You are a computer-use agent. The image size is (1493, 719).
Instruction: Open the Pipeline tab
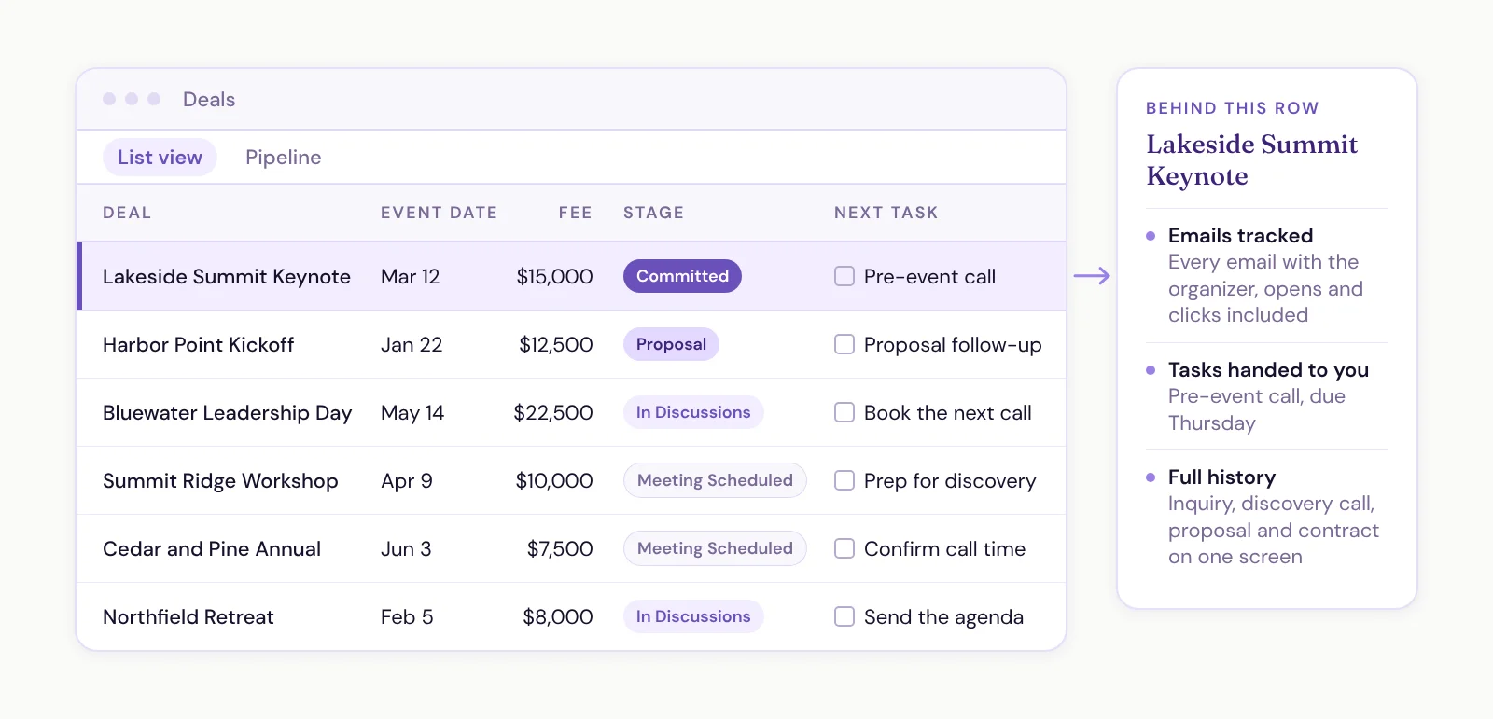tap(284, 158)
